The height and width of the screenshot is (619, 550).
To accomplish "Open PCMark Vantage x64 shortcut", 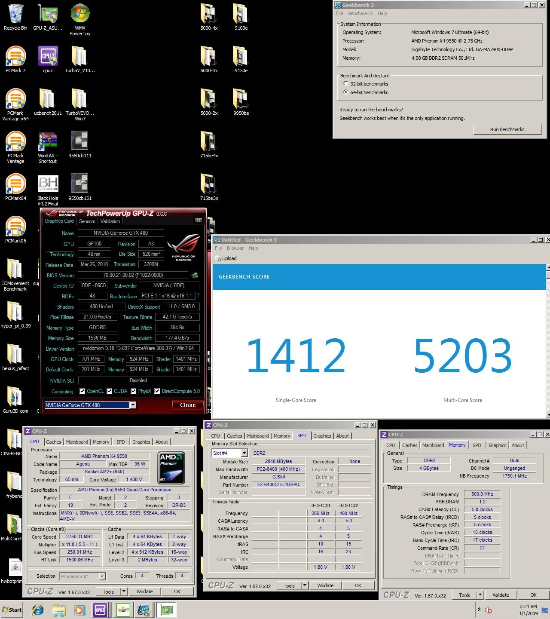I will tap(15, 105).
